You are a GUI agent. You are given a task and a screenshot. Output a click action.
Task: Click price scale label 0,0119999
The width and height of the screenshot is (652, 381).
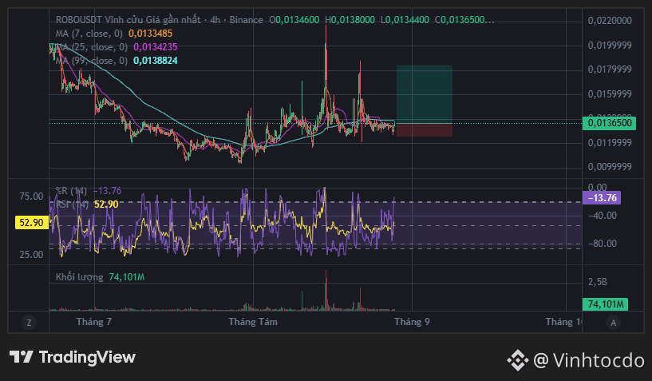[x=610, y=143]
